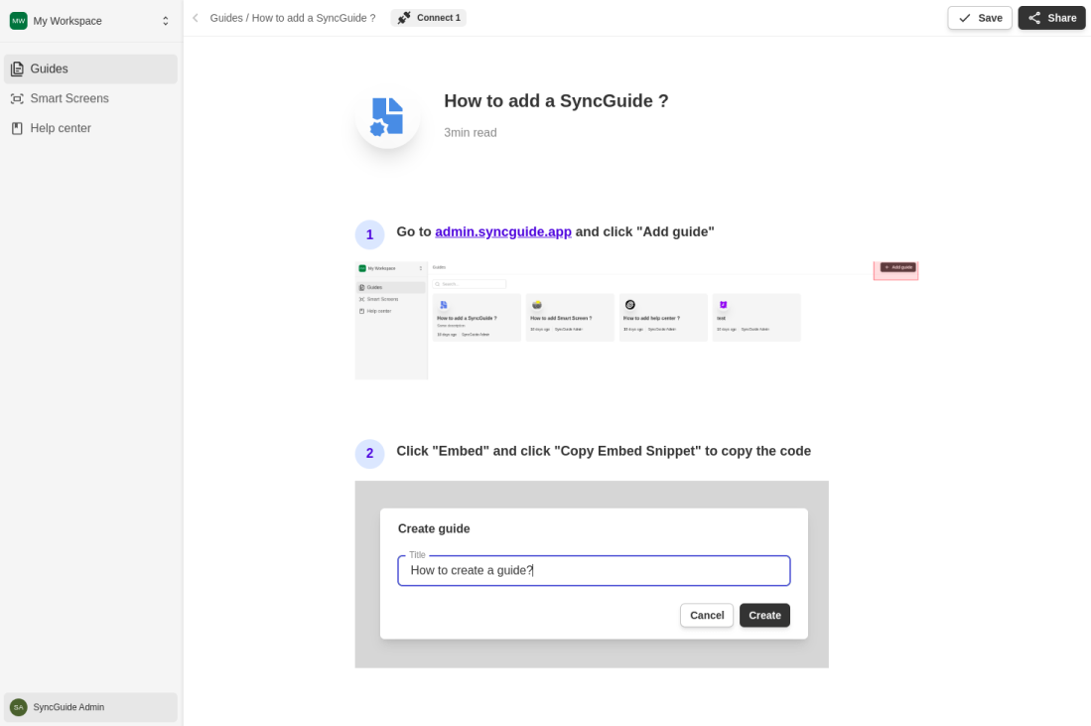Click the back chevron beside the breadcrumb
This screenshot has height=726, width=1091.
pyautogui.click(x=196, y=18)
